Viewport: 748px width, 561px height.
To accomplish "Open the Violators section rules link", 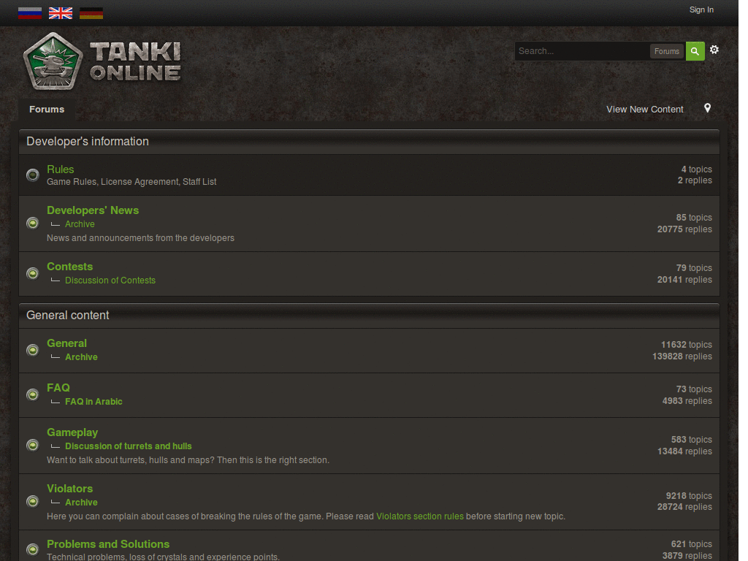I will coord(419,516).
